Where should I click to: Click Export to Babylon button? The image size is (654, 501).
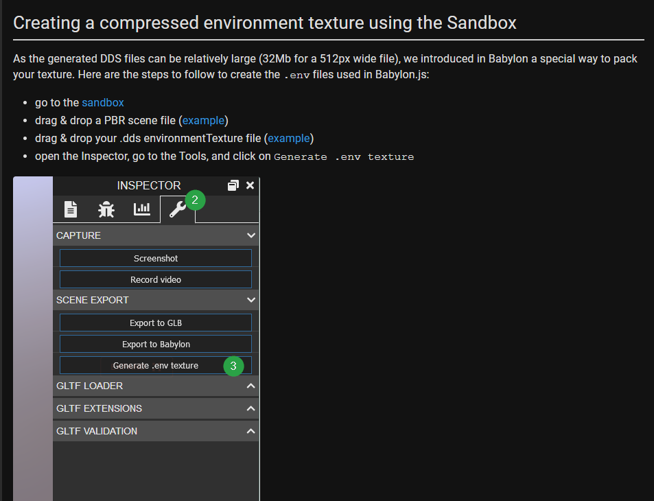pyautogui.click(x=156, y=344)
